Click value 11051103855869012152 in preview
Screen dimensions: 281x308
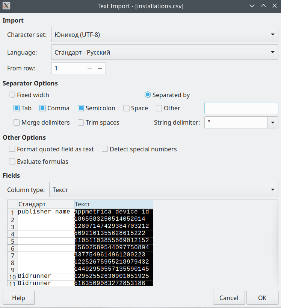[x=114, y=241]
